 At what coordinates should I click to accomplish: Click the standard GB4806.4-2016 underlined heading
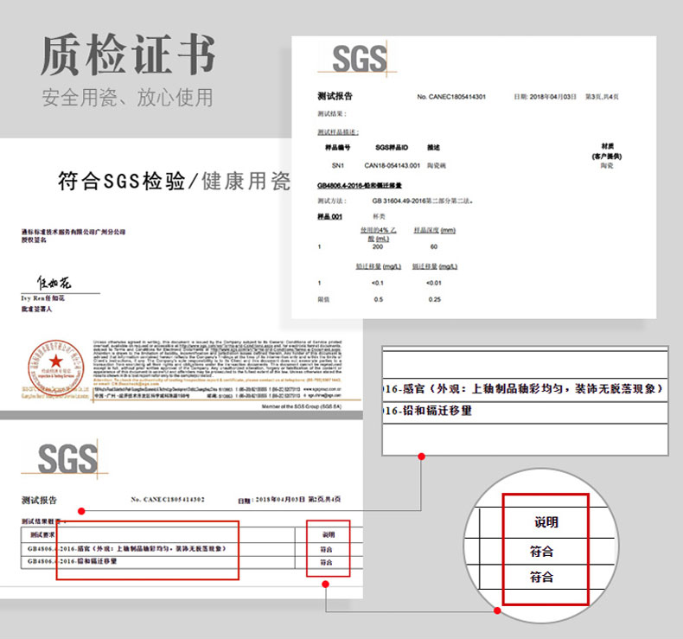(x=360, y=186)
